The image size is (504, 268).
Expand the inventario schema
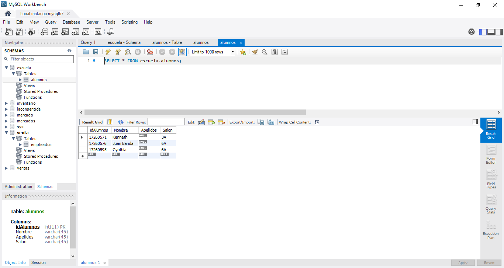[6, 103]
